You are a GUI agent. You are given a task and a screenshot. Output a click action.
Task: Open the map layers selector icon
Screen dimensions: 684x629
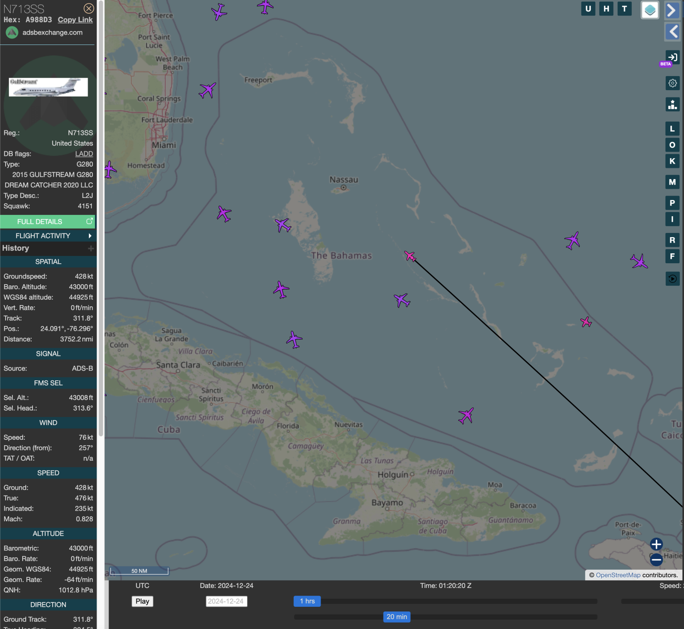pos(650,10)
